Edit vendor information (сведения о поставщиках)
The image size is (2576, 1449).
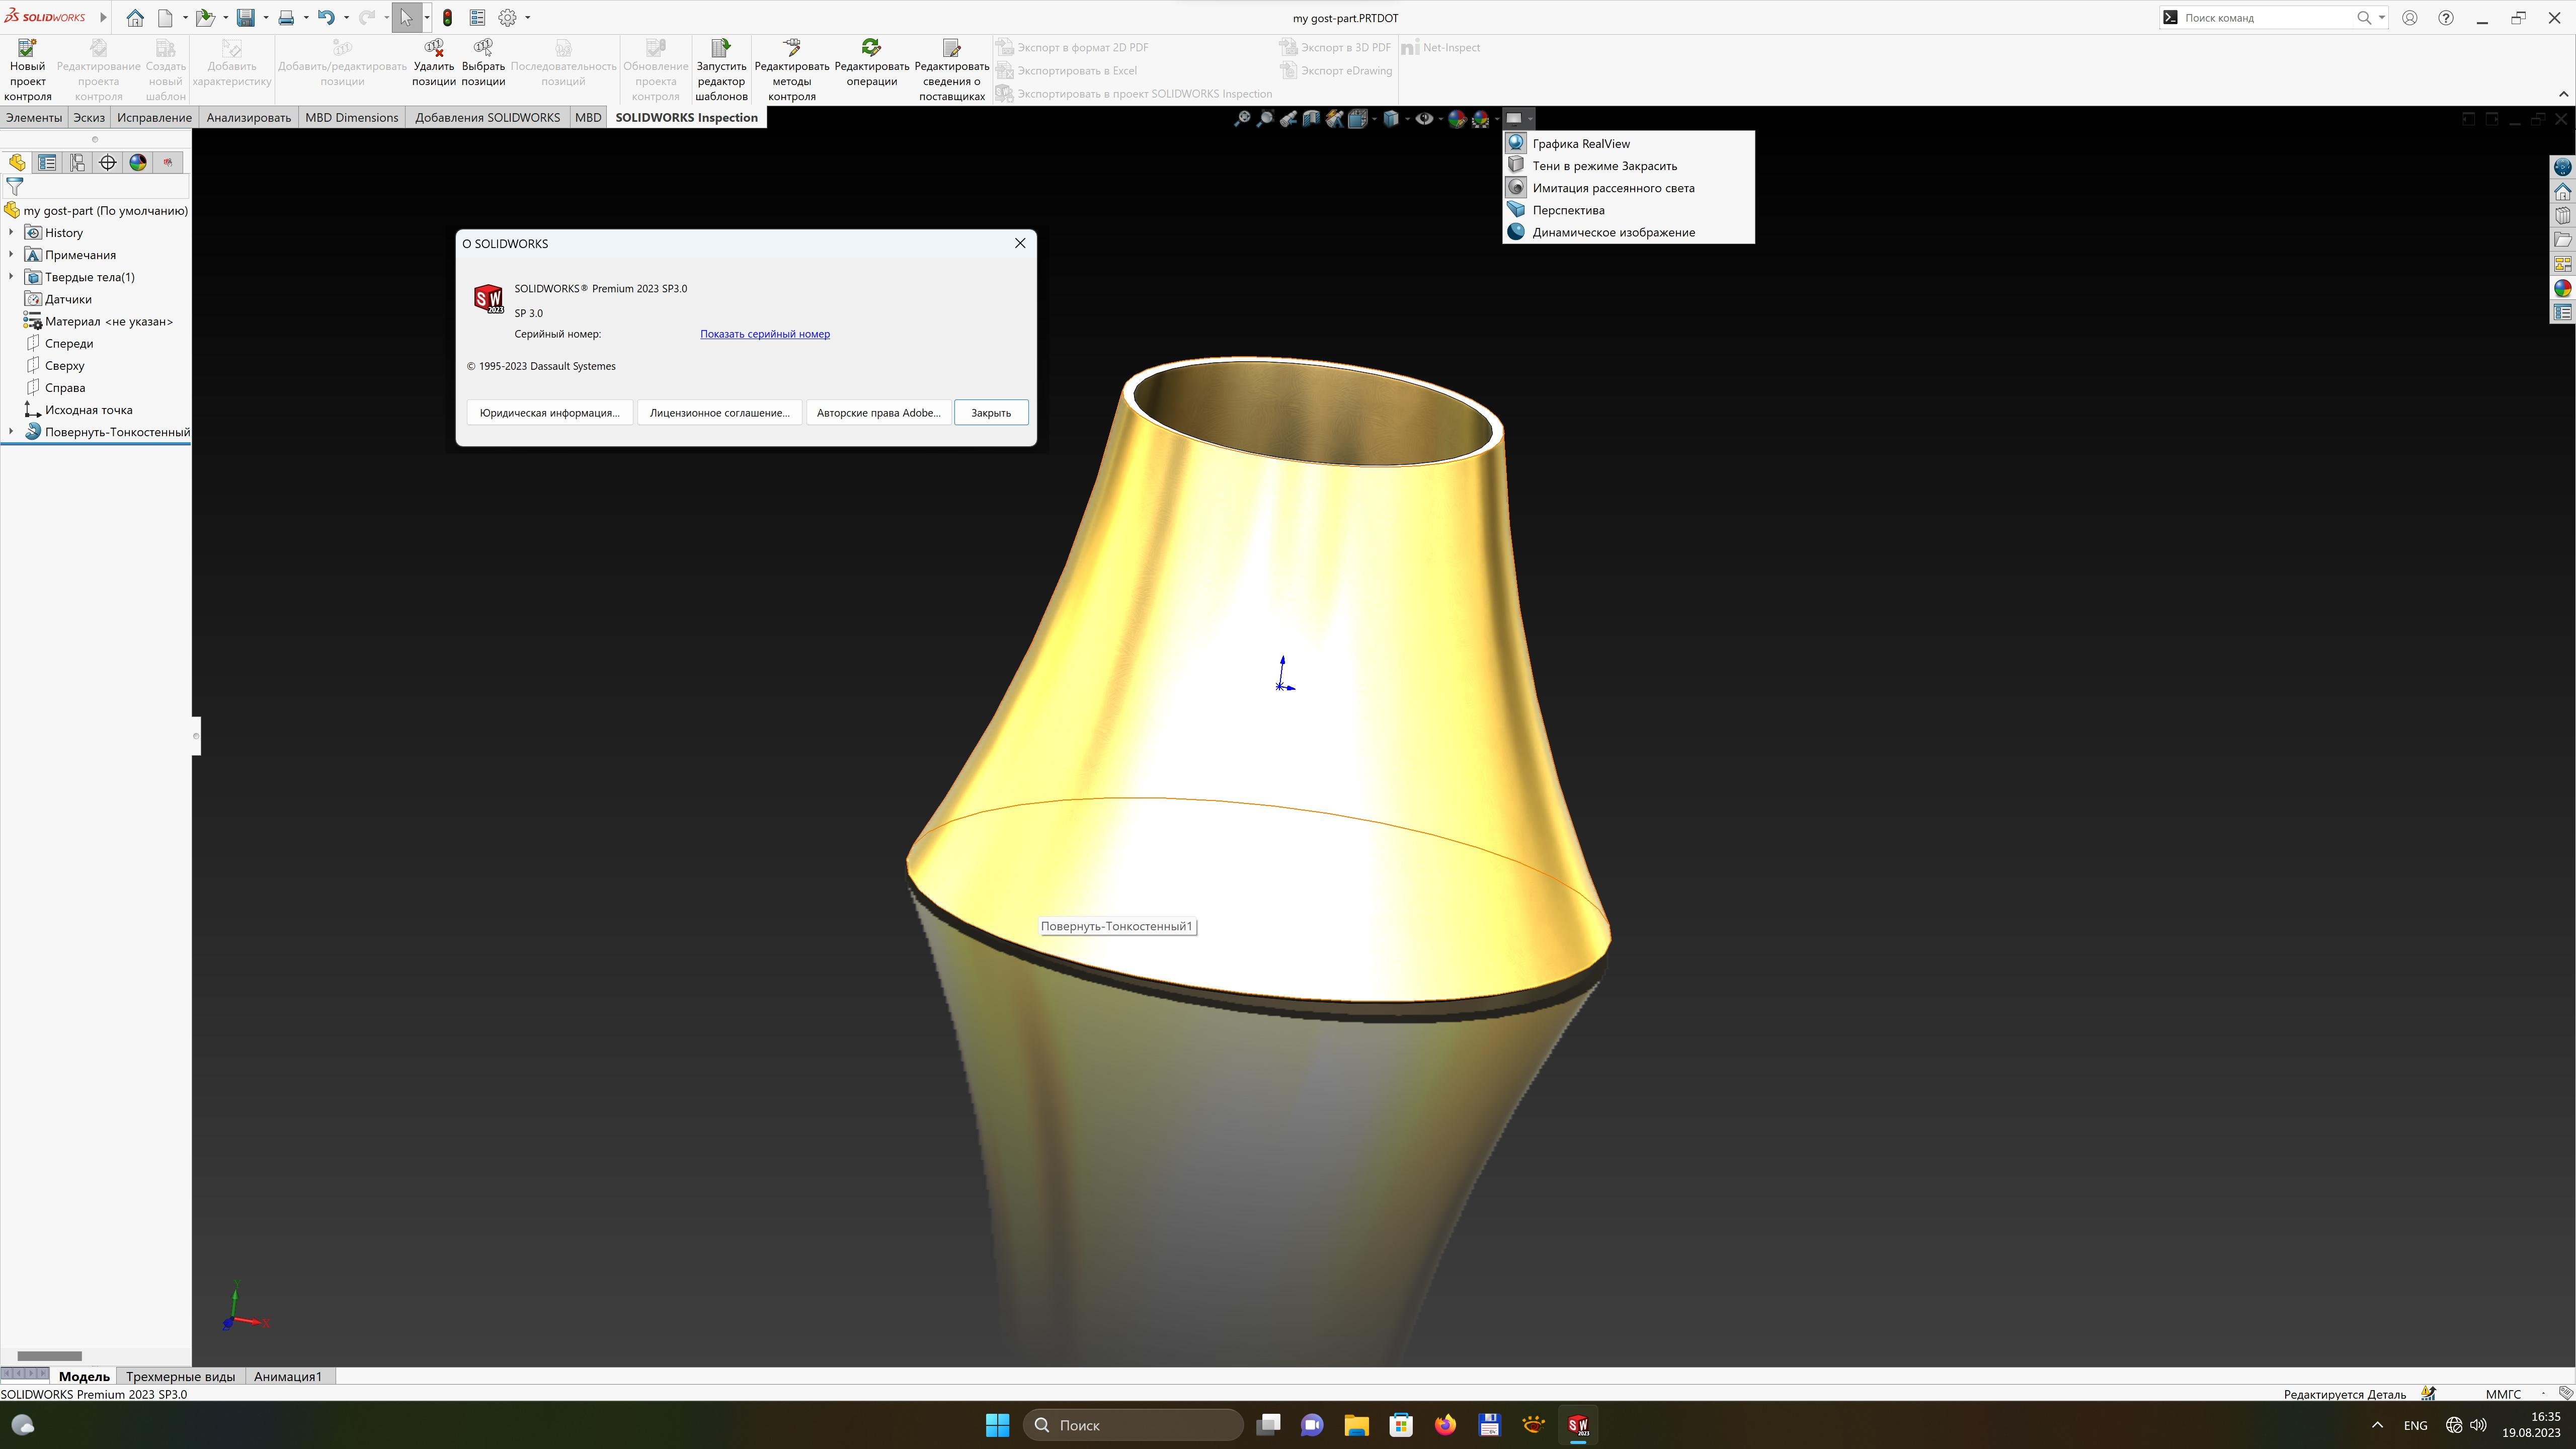[952, 70]
